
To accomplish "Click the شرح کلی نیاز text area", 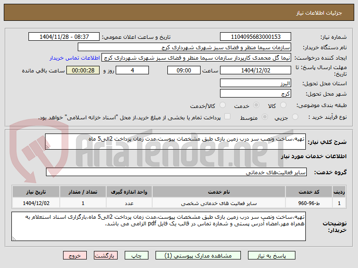I will [x=175, y=142].
